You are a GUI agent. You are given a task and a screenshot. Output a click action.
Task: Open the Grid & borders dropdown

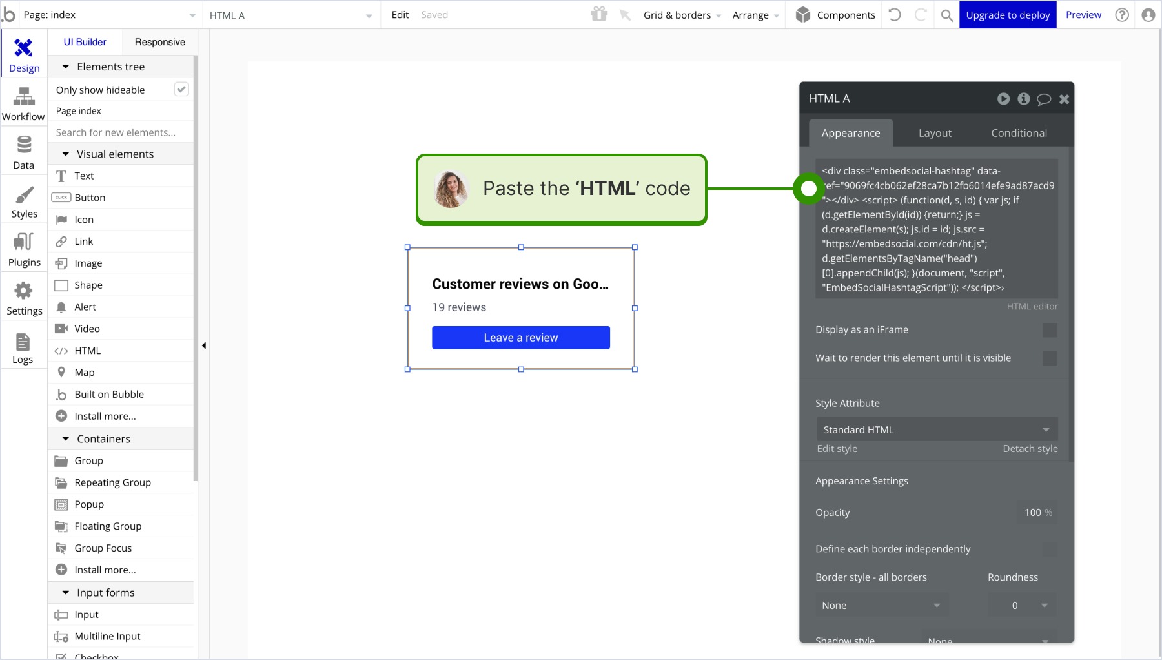[x=682, y=15]
